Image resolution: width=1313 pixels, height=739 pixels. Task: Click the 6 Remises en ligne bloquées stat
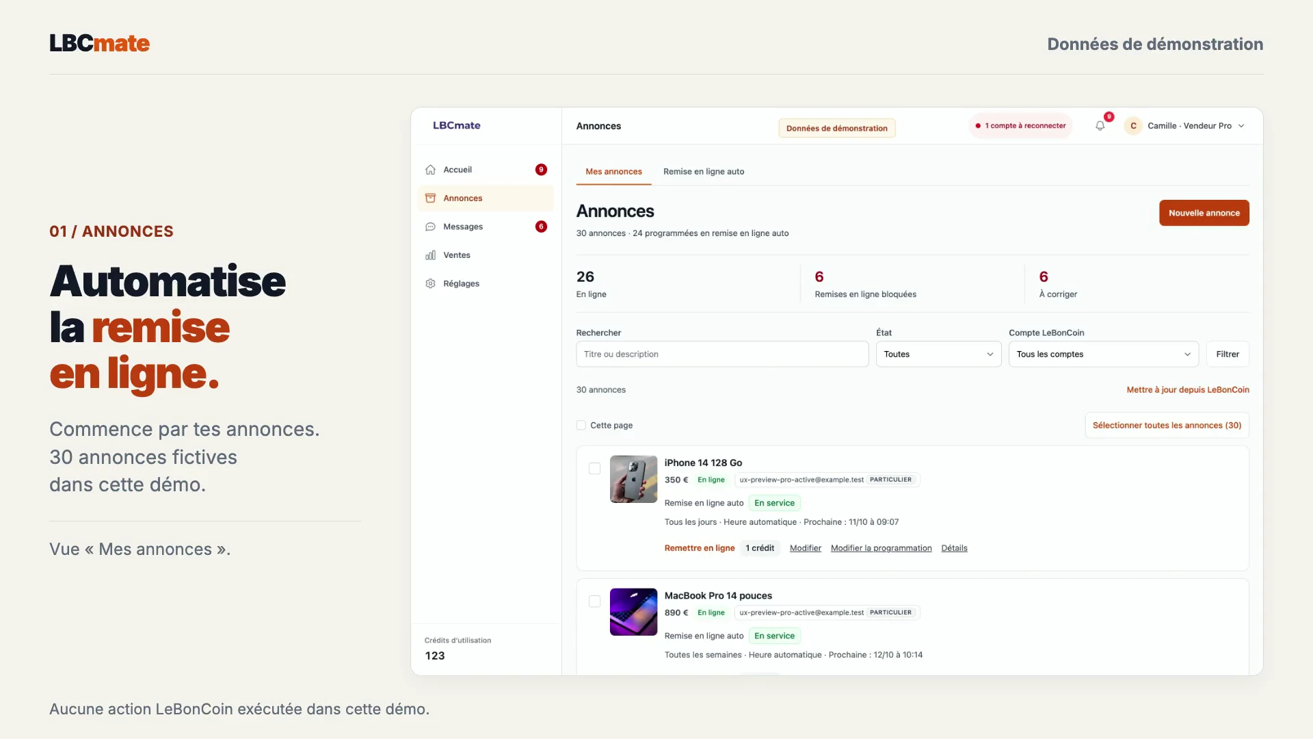[x=865, y=284]
